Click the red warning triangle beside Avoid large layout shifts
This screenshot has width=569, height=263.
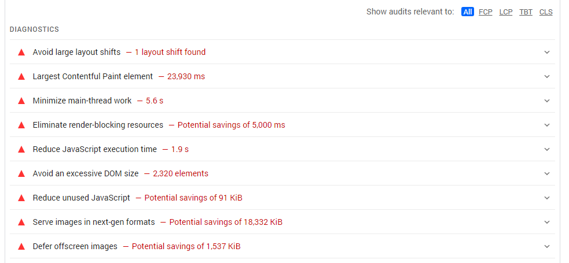pyautogui.click(x=21, y=53)
